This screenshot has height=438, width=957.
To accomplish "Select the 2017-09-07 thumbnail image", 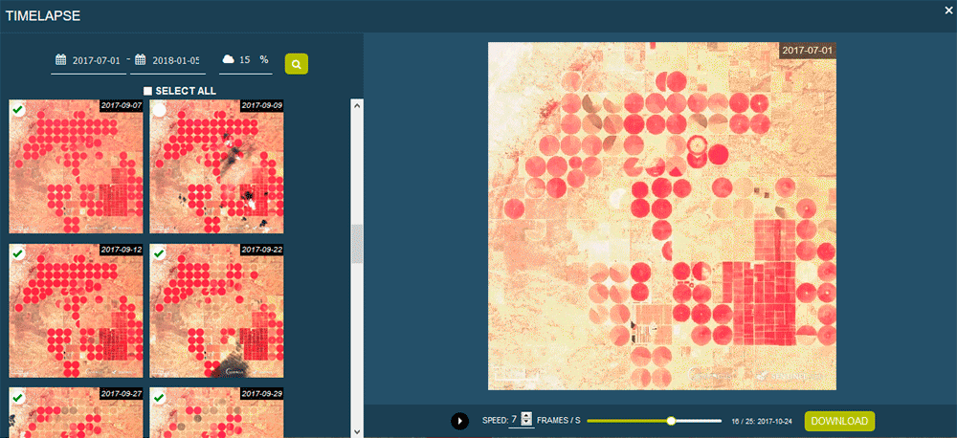I will (x=76, y=166).
